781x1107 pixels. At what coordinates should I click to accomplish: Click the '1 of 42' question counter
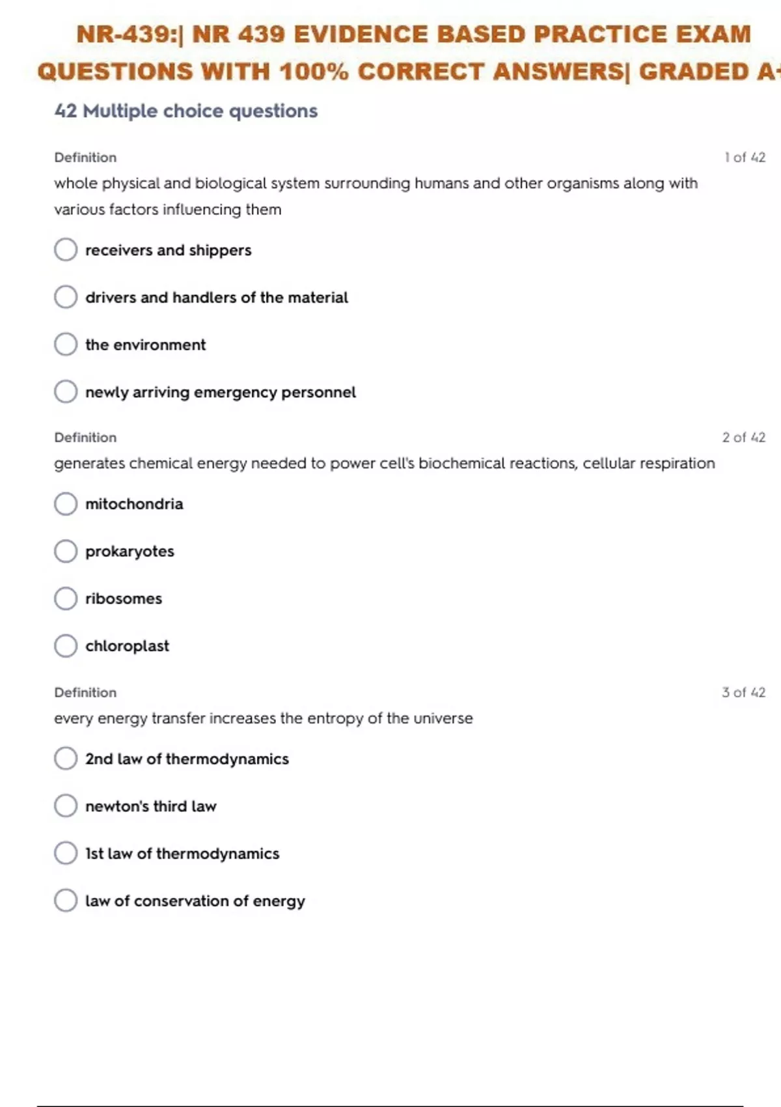click(x=745, y=158)
